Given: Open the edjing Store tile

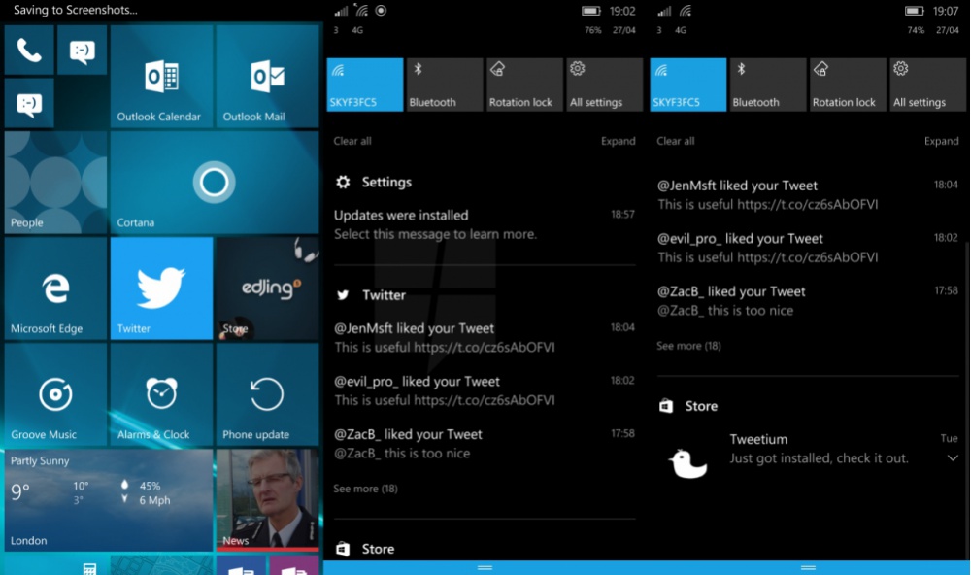Looking at the screenshot, I should (268, 288).
